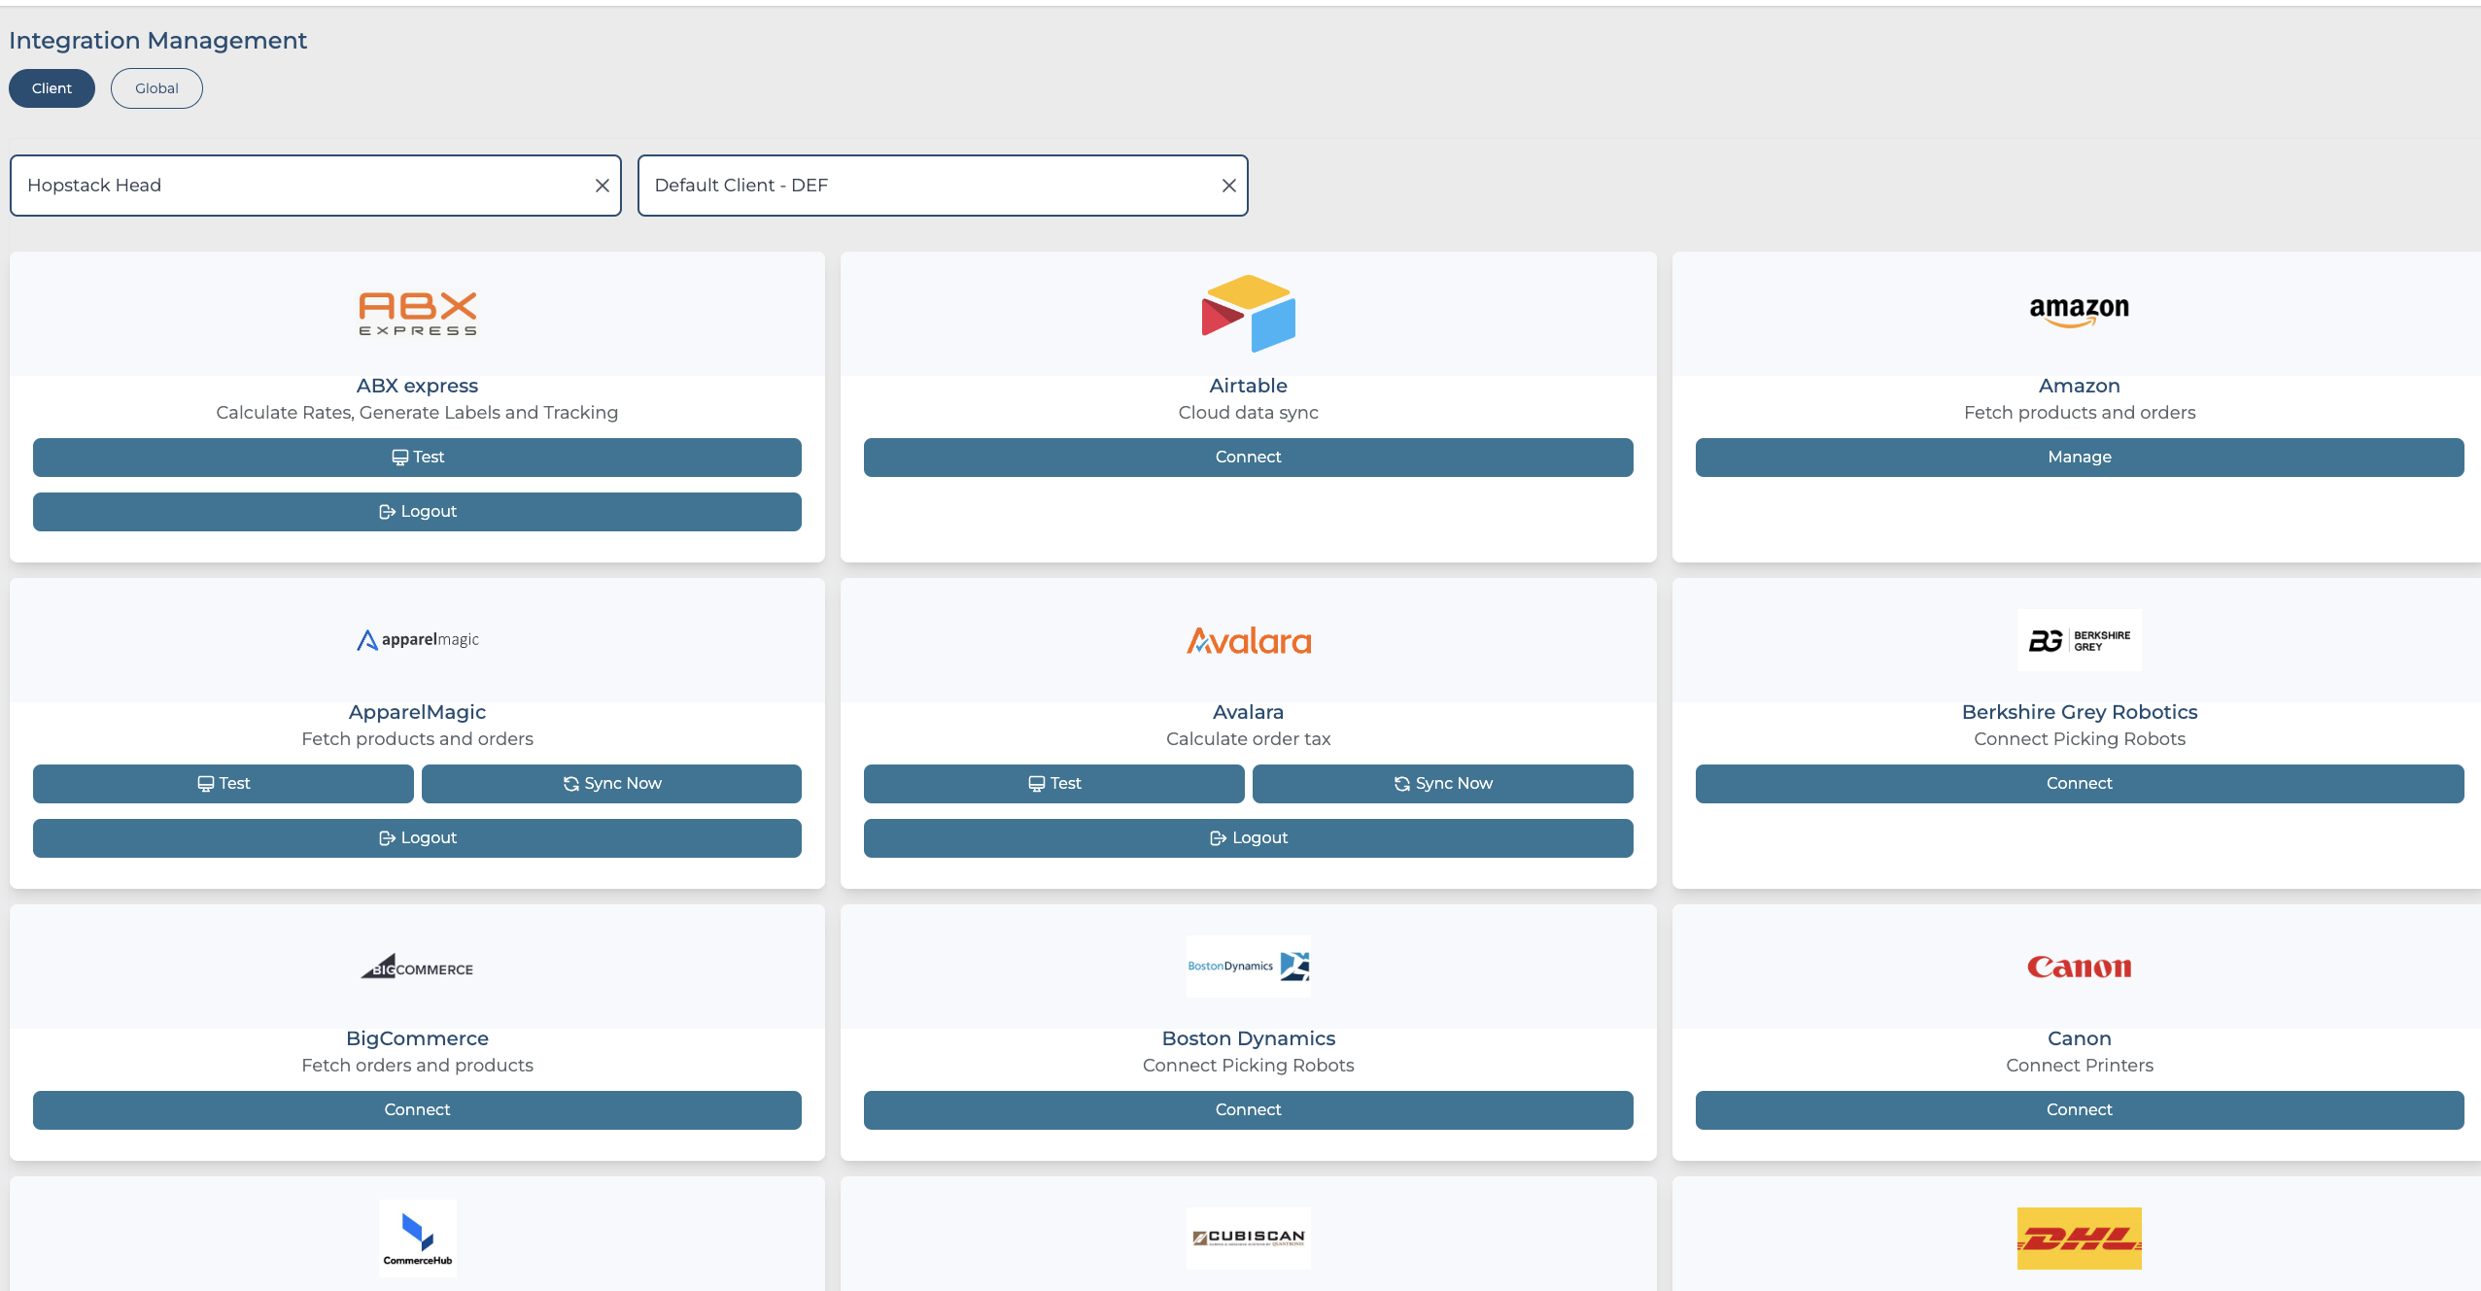Click the CommerceHub logo thumbnail

pos(417,1238)
